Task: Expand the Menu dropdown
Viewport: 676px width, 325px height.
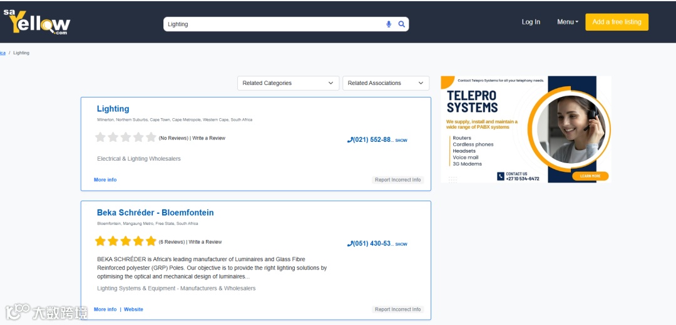Action: [567, 22]
